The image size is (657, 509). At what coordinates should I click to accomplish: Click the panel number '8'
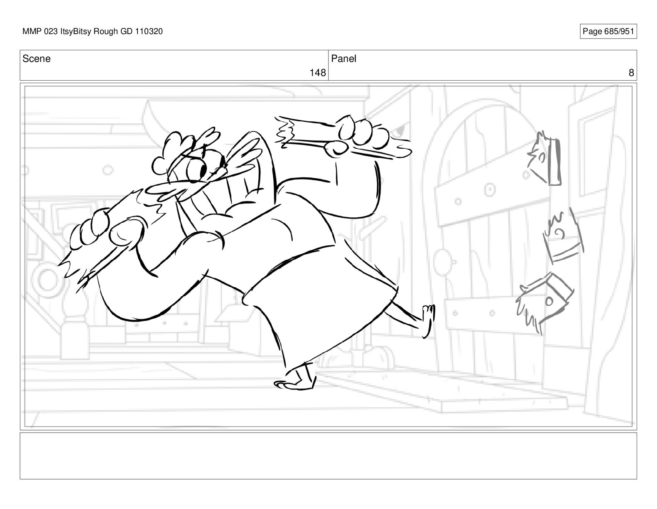click(x=631, y=73)
